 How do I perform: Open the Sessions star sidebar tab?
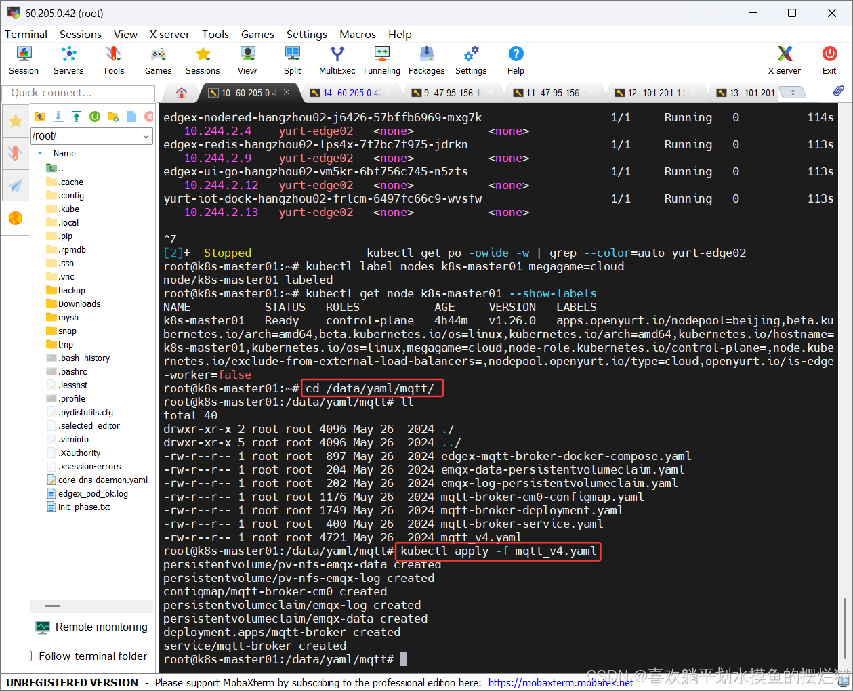click(x=16, y=121)
